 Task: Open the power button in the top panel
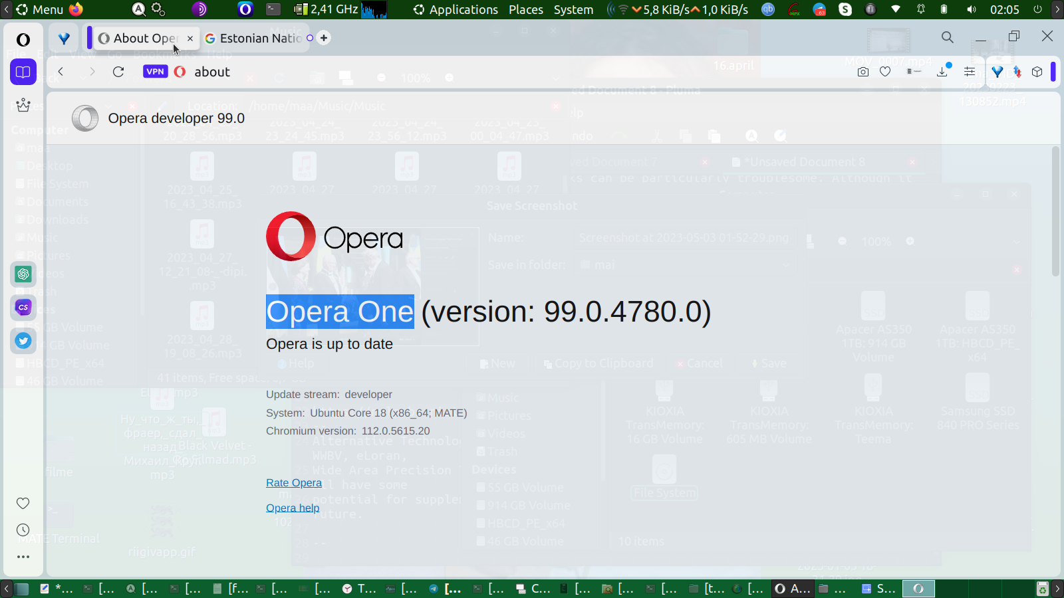tap(1037, 9)
